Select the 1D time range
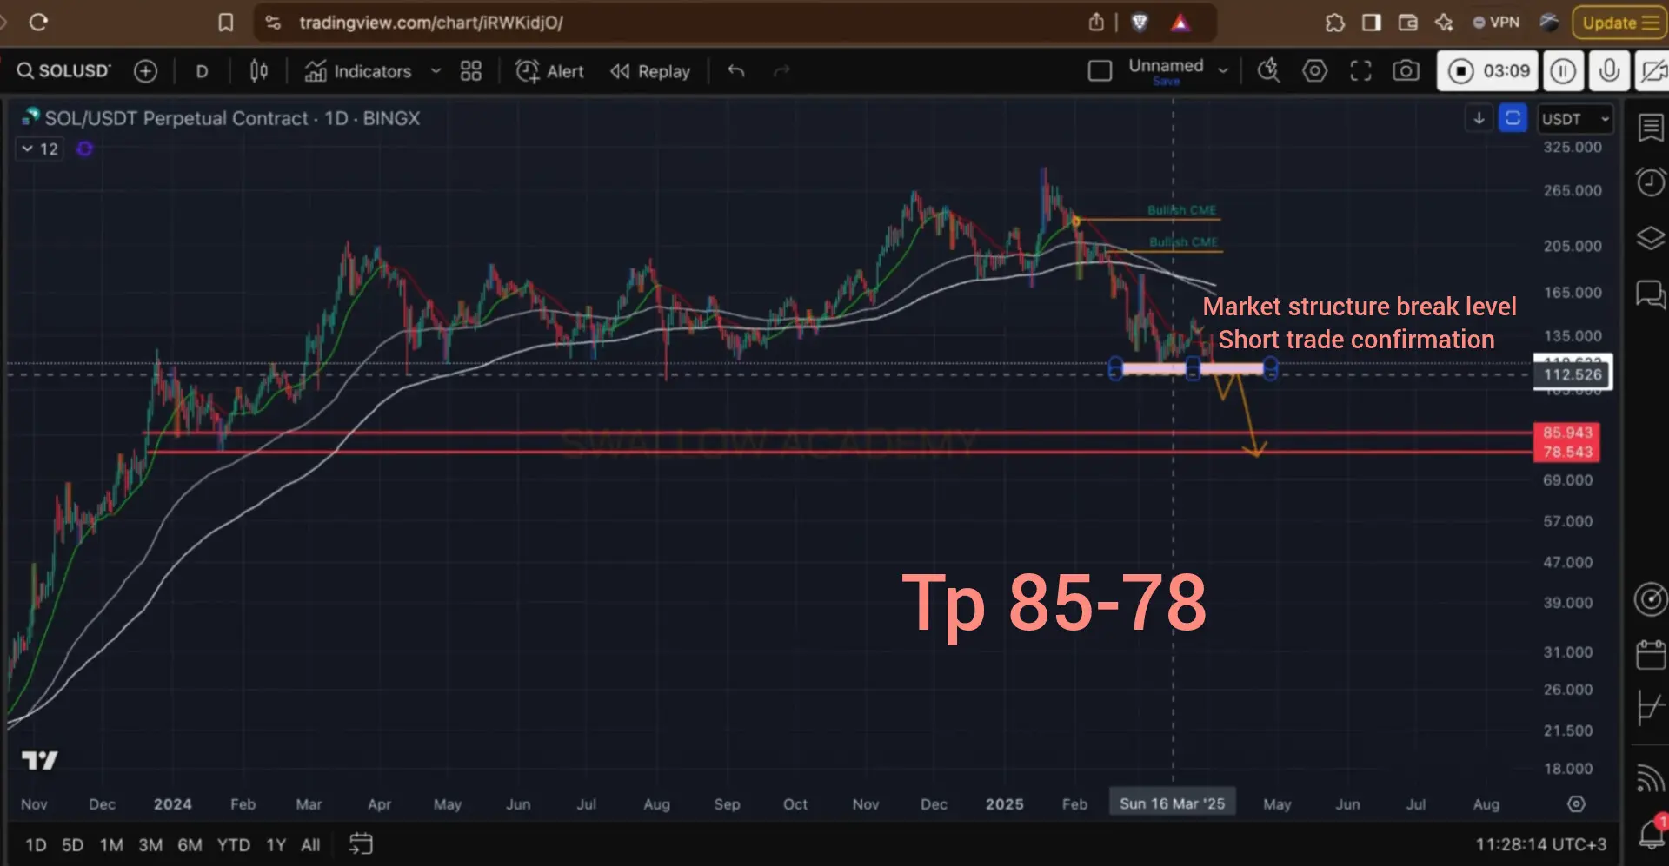The height and width of the screenshot is (866, 1669). (36, 845)
